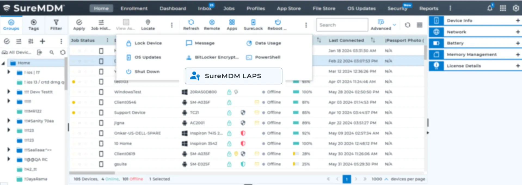
Task: Collapse the Home group
Action: (x=3, y=63)
